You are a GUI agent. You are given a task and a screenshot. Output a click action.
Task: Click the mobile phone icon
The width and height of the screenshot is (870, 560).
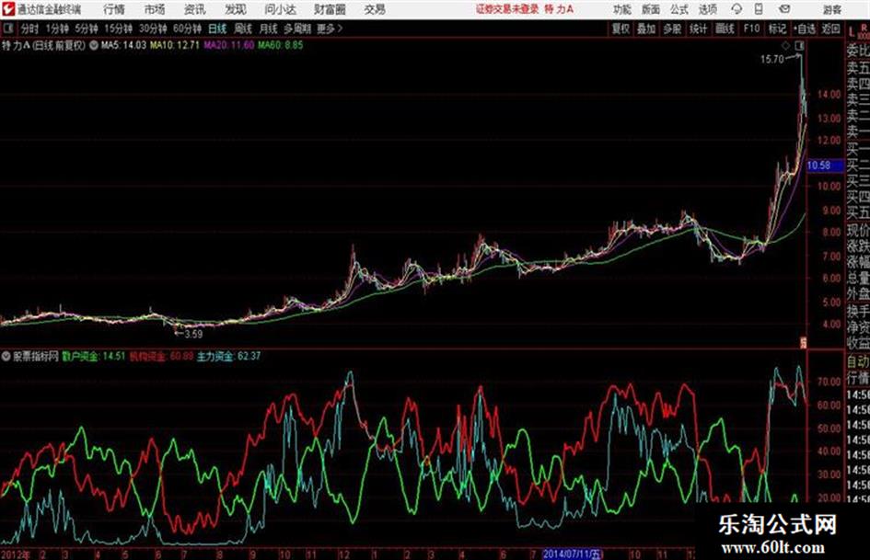coord(759,9)
